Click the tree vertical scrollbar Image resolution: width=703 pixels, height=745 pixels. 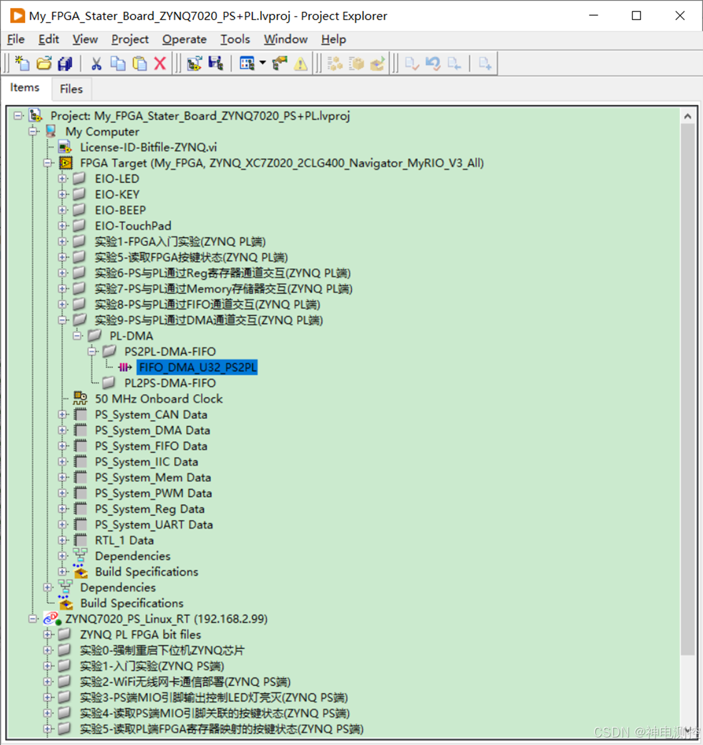pos(687,389)
